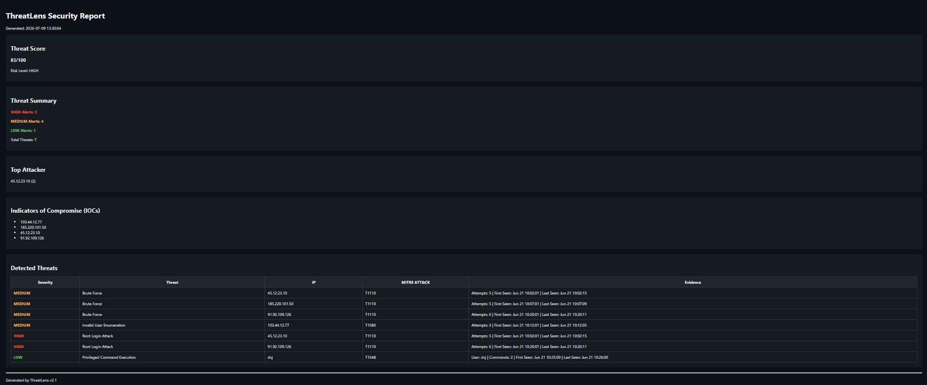Select the 'HIGH Alerts: 2' line

[x=24, y=112]
